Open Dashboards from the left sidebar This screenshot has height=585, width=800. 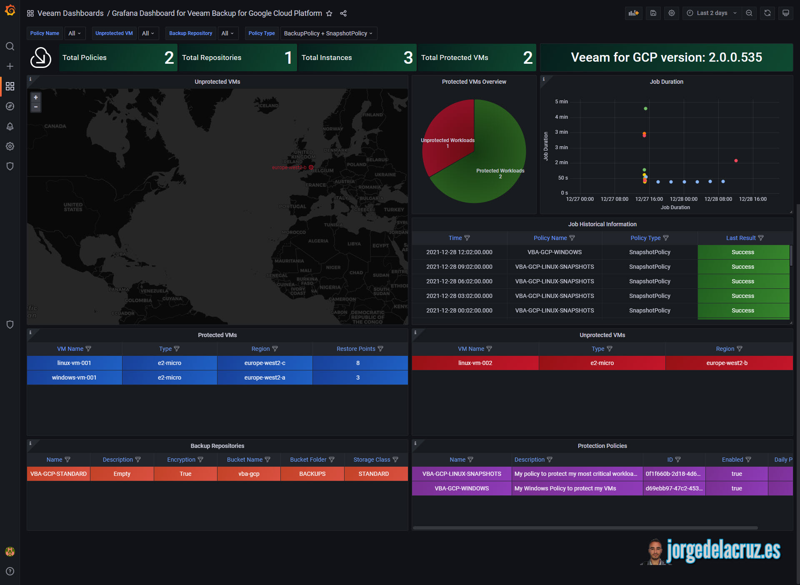[10, 86]
